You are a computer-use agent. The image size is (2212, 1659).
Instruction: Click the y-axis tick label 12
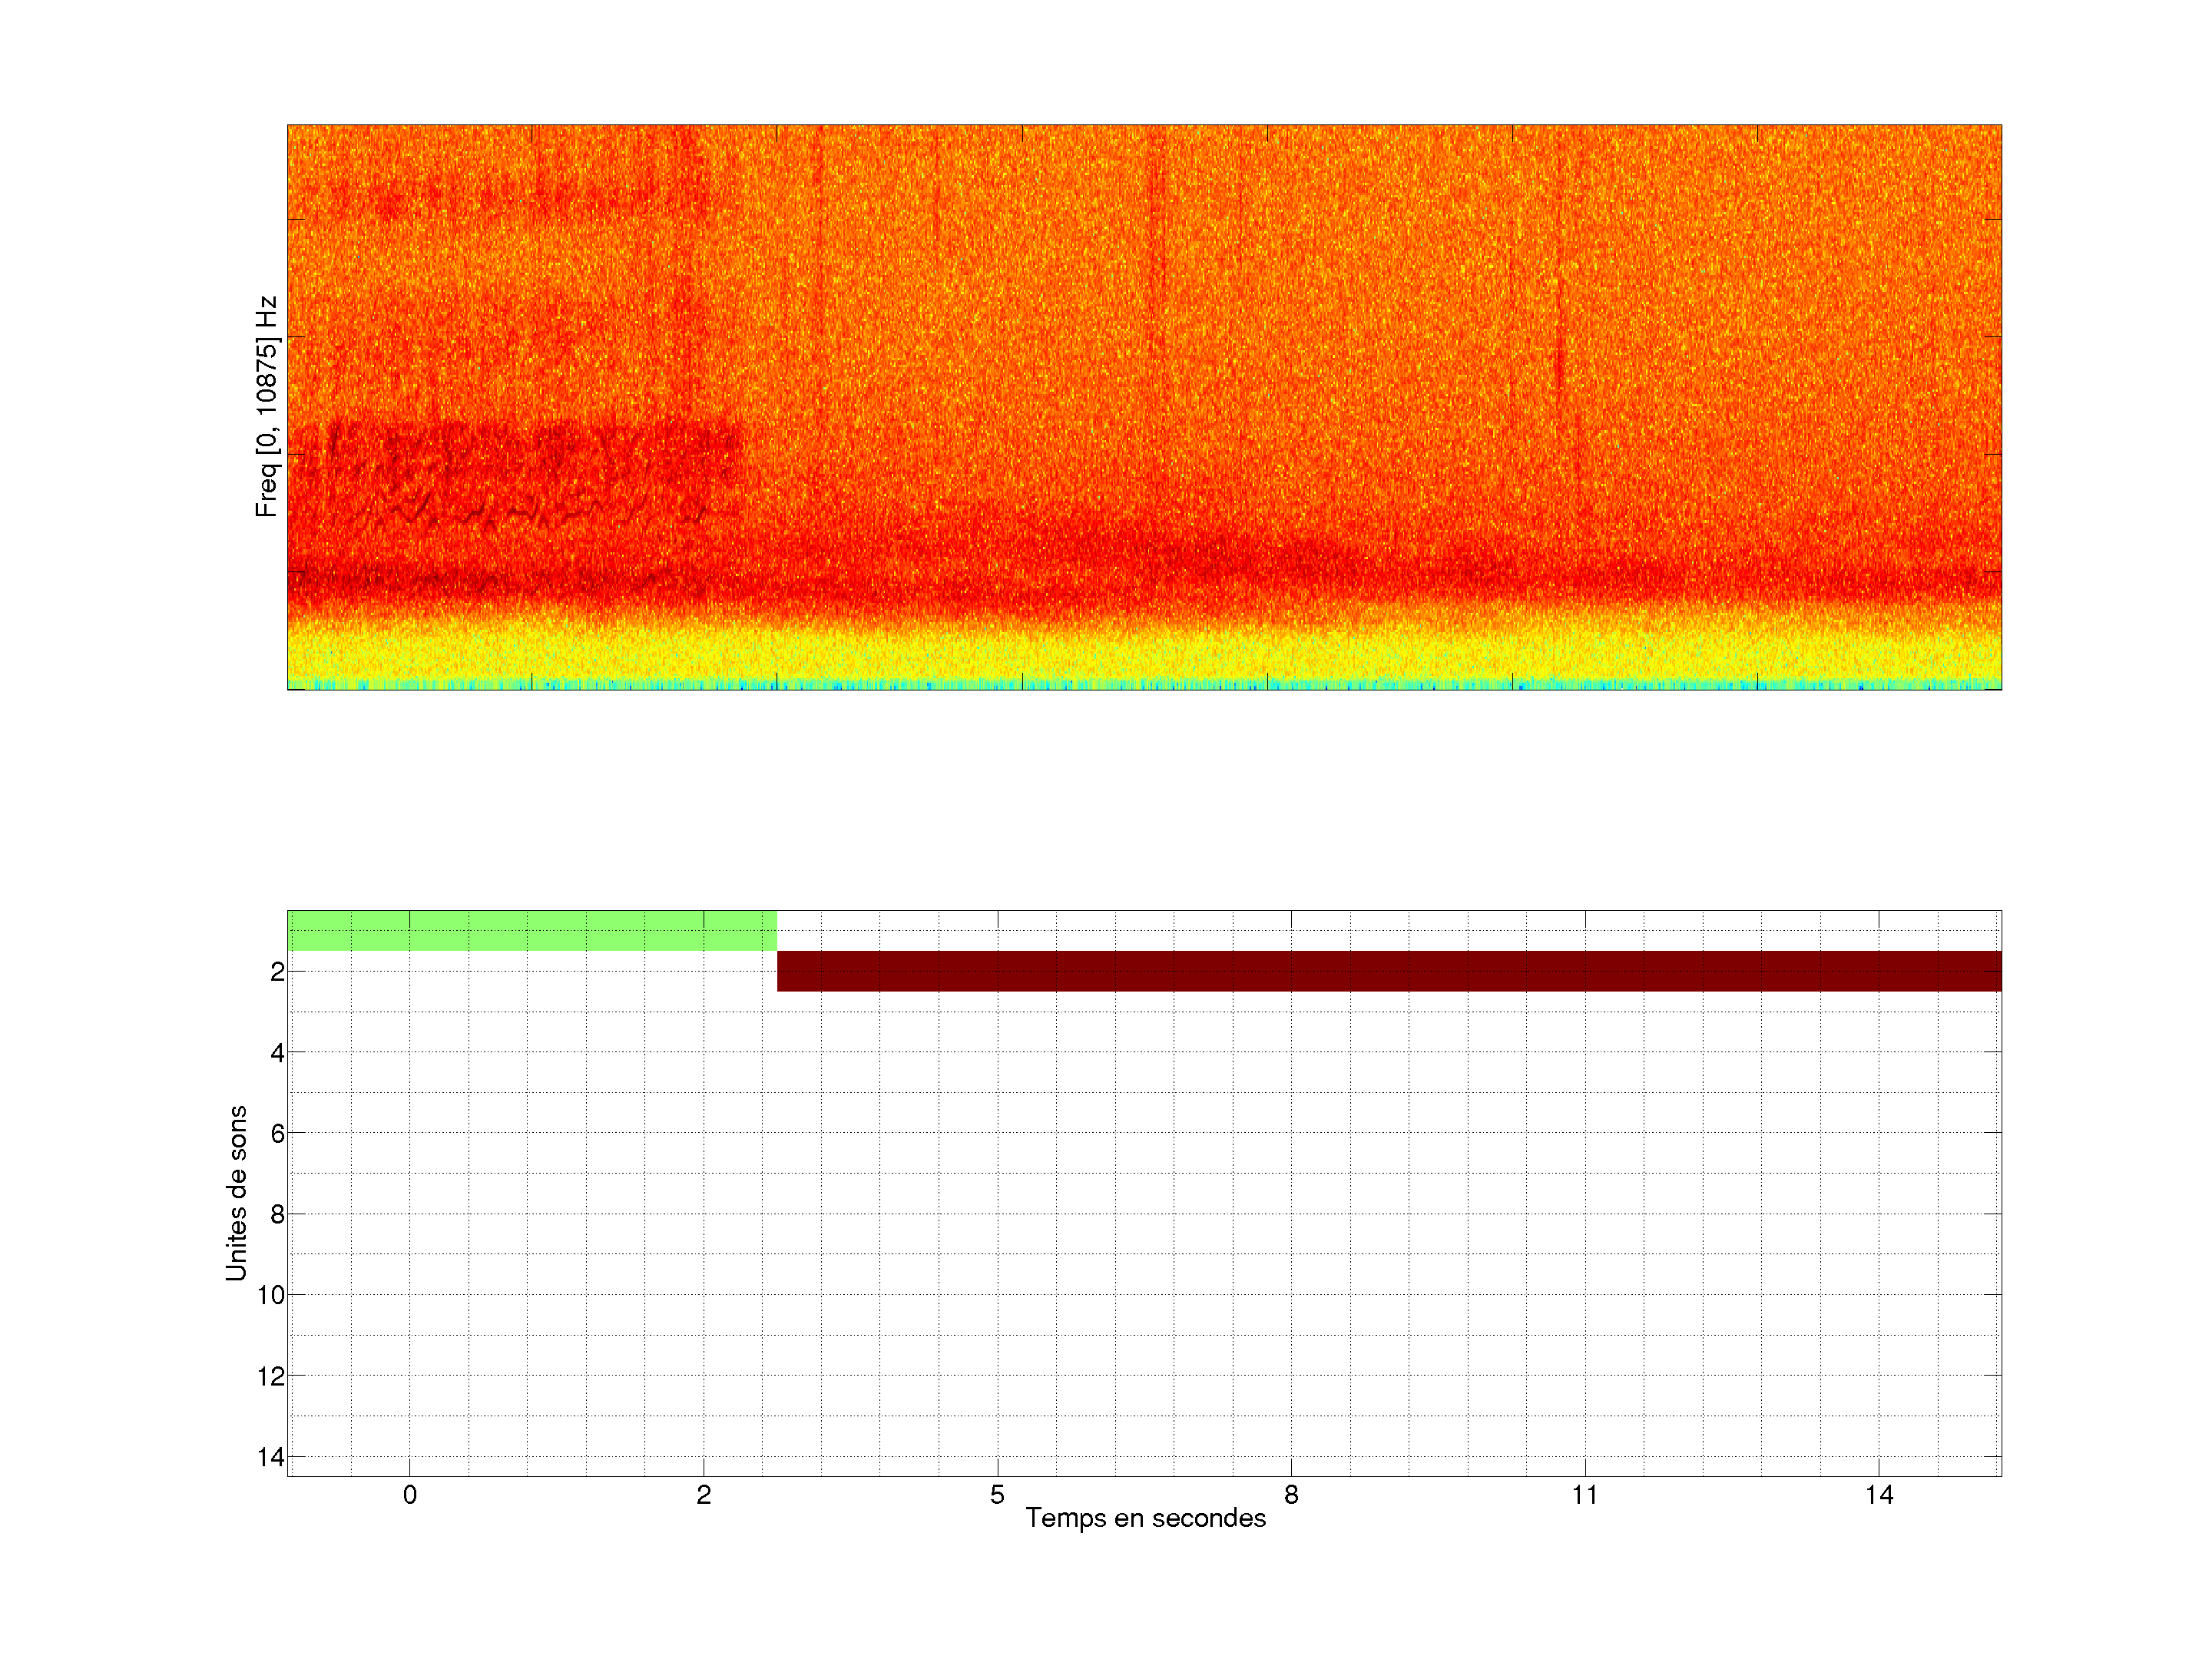tap(271, 1376)
